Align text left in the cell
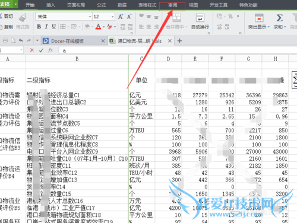The image size is (297, 223). (x=141, y=27)
